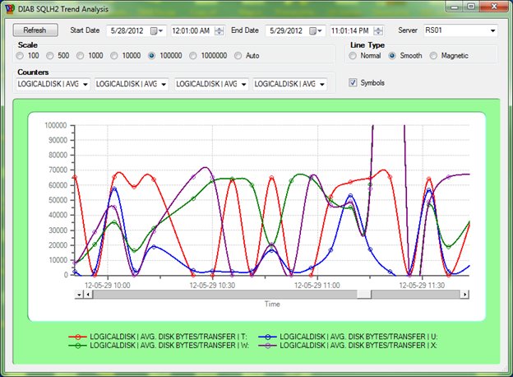The width and height of the screenshot is (513, 377).
Task: Select Scale 1000 radio button
Action: [90, 56]
